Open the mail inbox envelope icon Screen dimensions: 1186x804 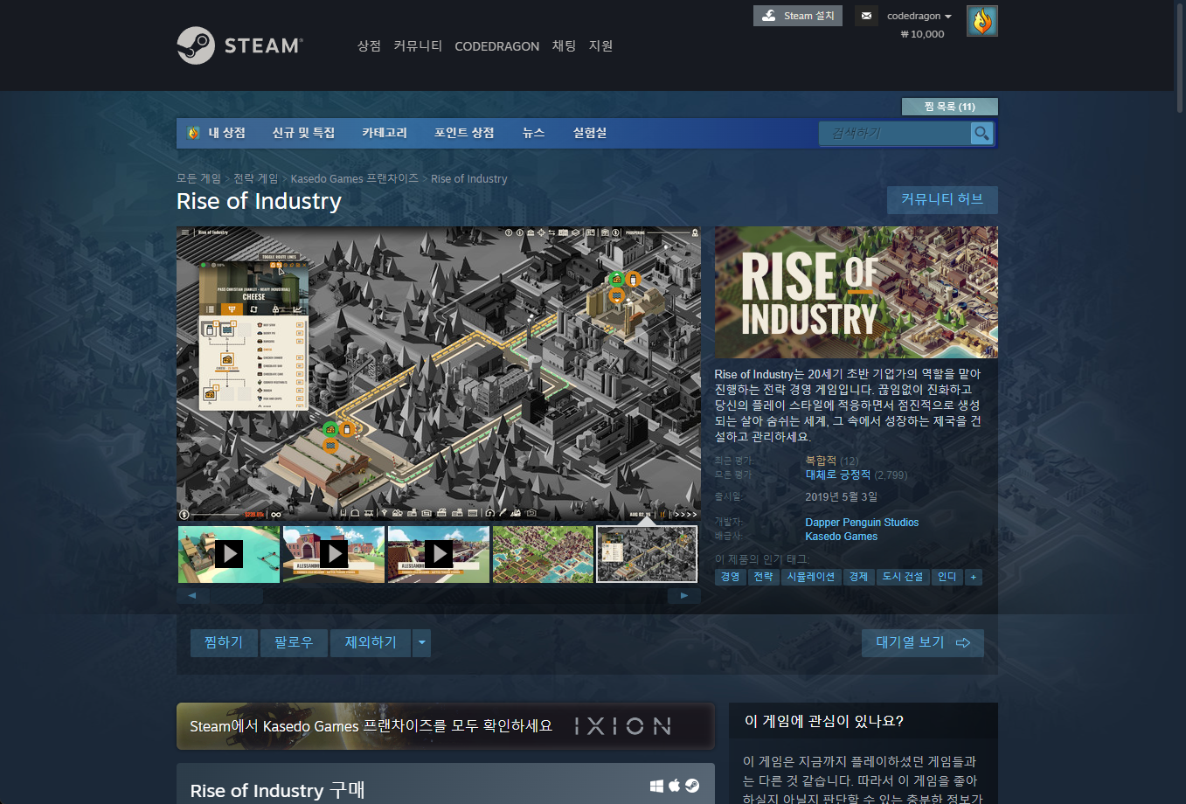866,16
